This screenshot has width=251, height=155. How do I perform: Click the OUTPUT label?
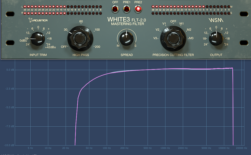tap(216, 55)
